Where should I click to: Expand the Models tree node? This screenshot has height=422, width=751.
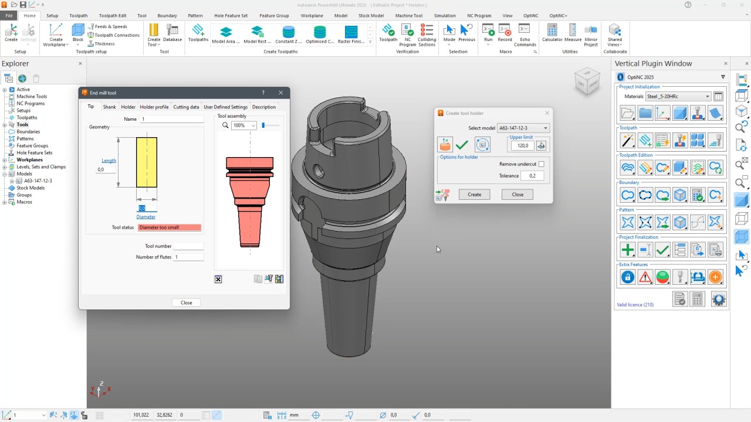click(5, 174)
